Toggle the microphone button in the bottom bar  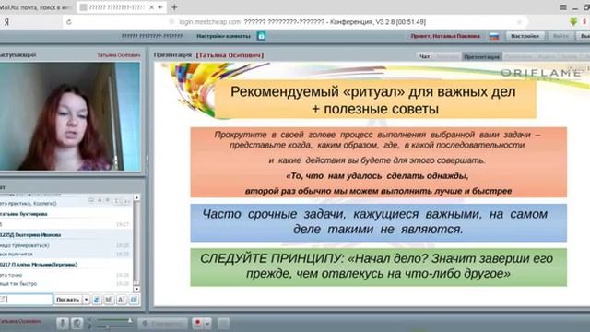(63, 324)
